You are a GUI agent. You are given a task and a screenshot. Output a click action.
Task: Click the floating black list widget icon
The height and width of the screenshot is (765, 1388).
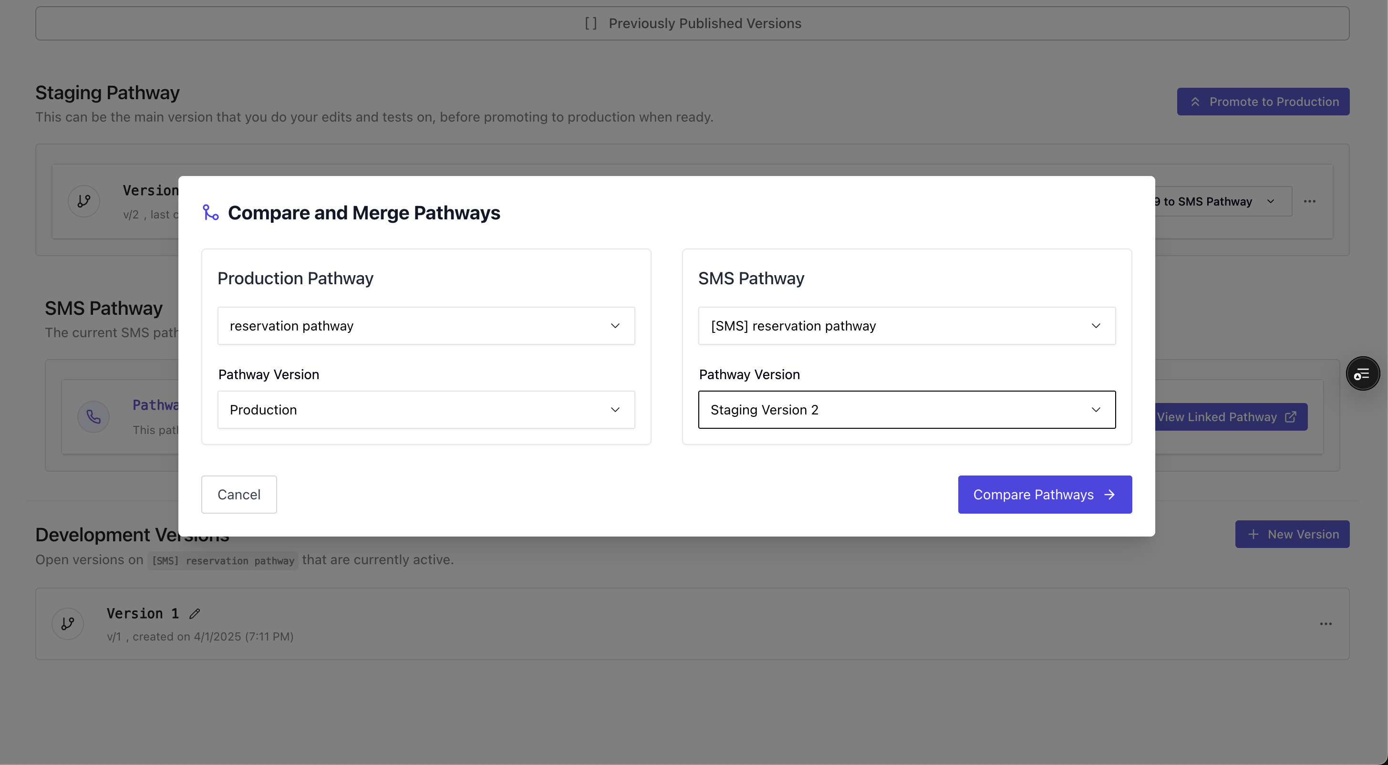tap(1362, 374)
